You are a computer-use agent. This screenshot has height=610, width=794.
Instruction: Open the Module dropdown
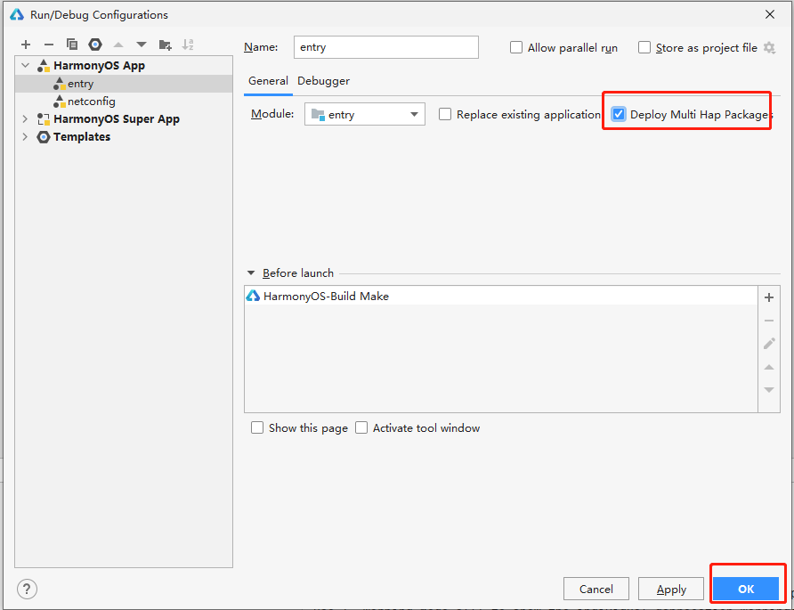pos(365,114)
